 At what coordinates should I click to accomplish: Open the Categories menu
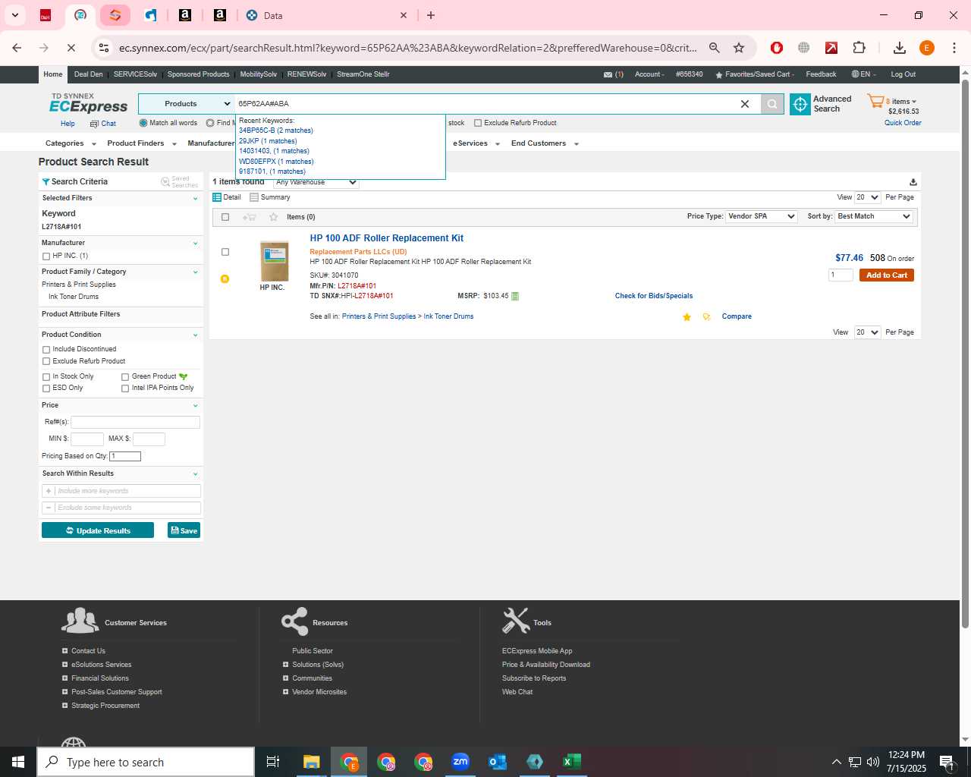(71, 143)
